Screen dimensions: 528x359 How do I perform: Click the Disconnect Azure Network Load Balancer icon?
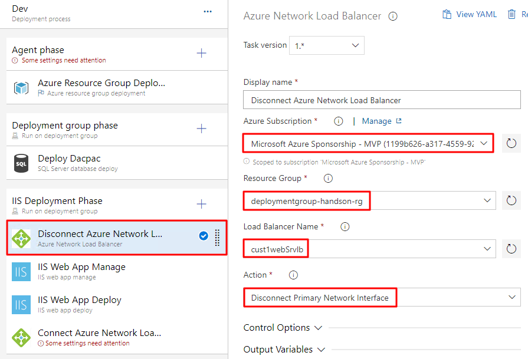click(21, 239)
